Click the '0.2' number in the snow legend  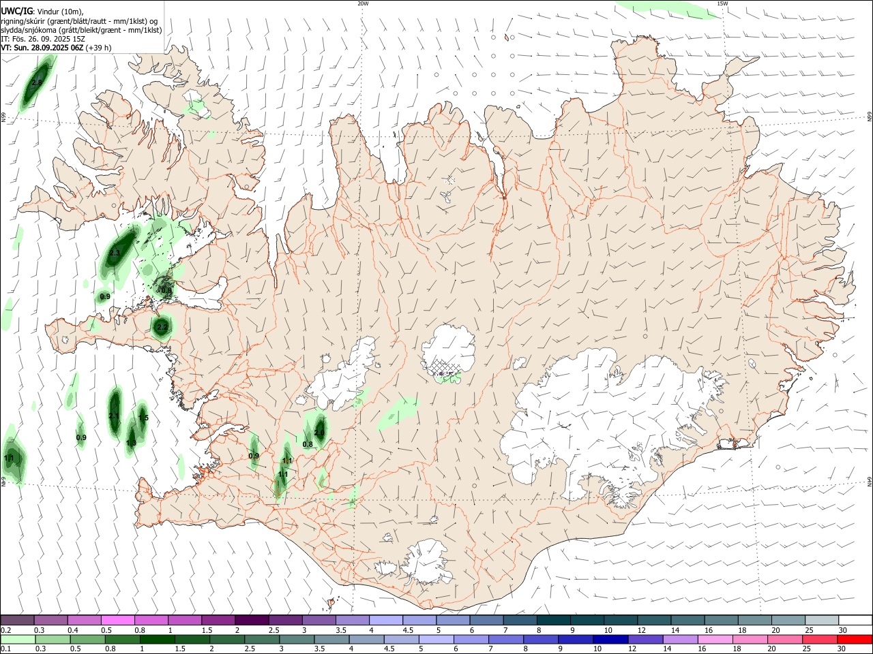pos(5,629)
